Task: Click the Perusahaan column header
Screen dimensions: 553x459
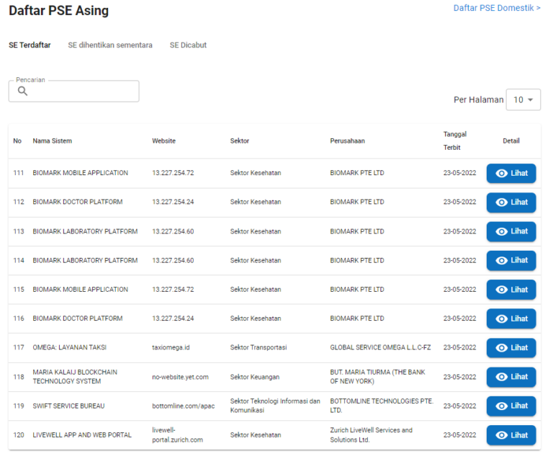Action: click(347, 141)
